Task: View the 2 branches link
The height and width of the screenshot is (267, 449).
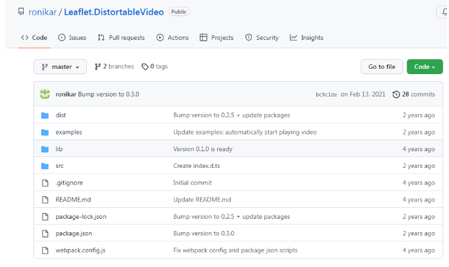Action: 114,67
